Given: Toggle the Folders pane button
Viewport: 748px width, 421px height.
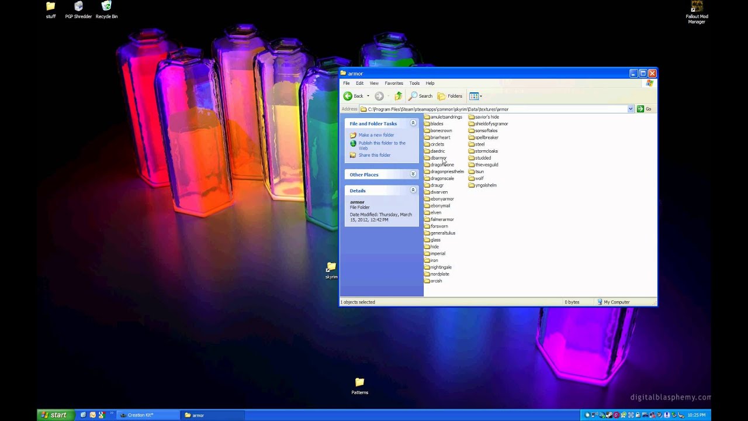Looking at the screenshot, I should click(450, 96).
